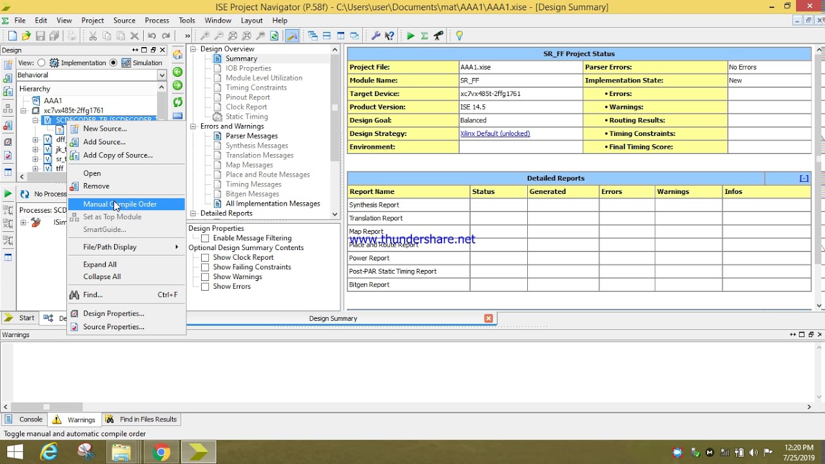Expand the sr_t hierarchy node
The image size is (825, 464).
35,159
